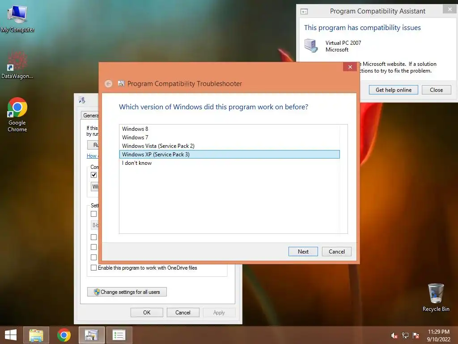Click Change settings for all users

click(127, 292)
